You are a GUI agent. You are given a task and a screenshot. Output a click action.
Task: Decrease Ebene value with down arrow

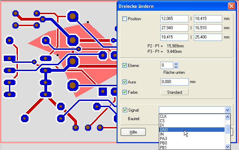176,67
